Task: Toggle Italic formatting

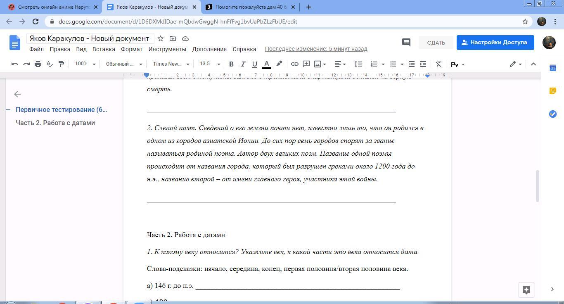Action: (x=243, y=64)
